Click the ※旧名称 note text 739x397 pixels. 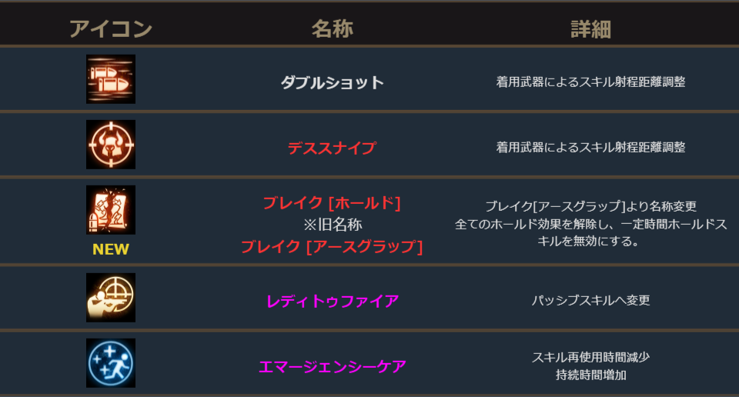(332, 225)
